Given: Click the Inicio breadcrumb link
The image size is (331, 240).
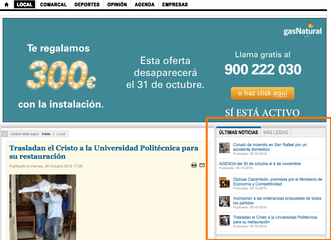Looking at the screenshot, I should [x=46, y=134].
